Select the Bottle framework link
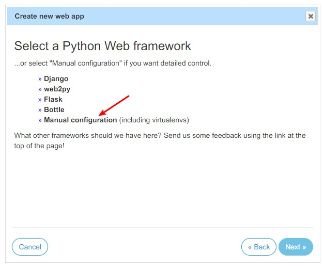The image size is (324, 269). (54, 110)
